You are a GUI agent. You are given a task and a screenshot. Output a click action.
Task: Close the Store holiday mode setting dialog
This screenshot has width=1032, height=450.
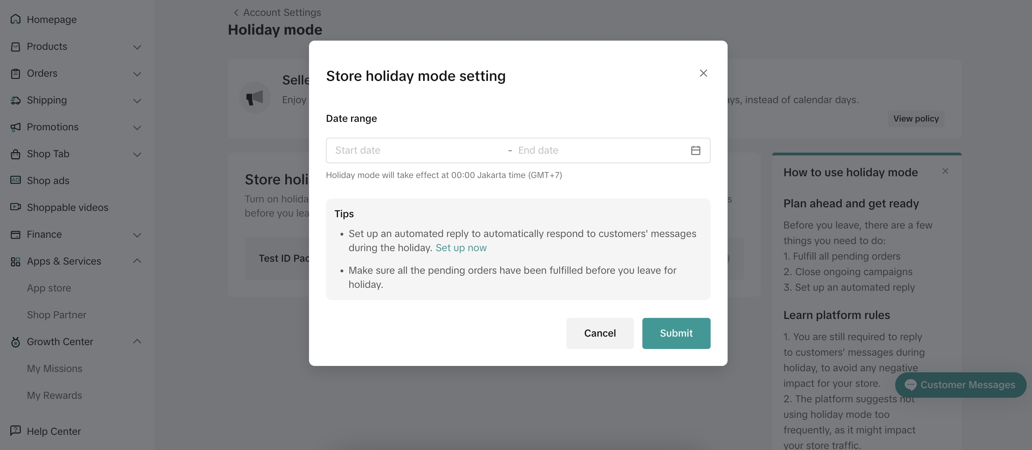point(703,73)
